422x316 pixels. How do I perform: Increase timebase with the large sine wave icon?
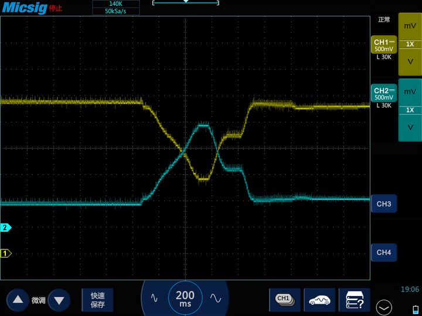point(216,298)
